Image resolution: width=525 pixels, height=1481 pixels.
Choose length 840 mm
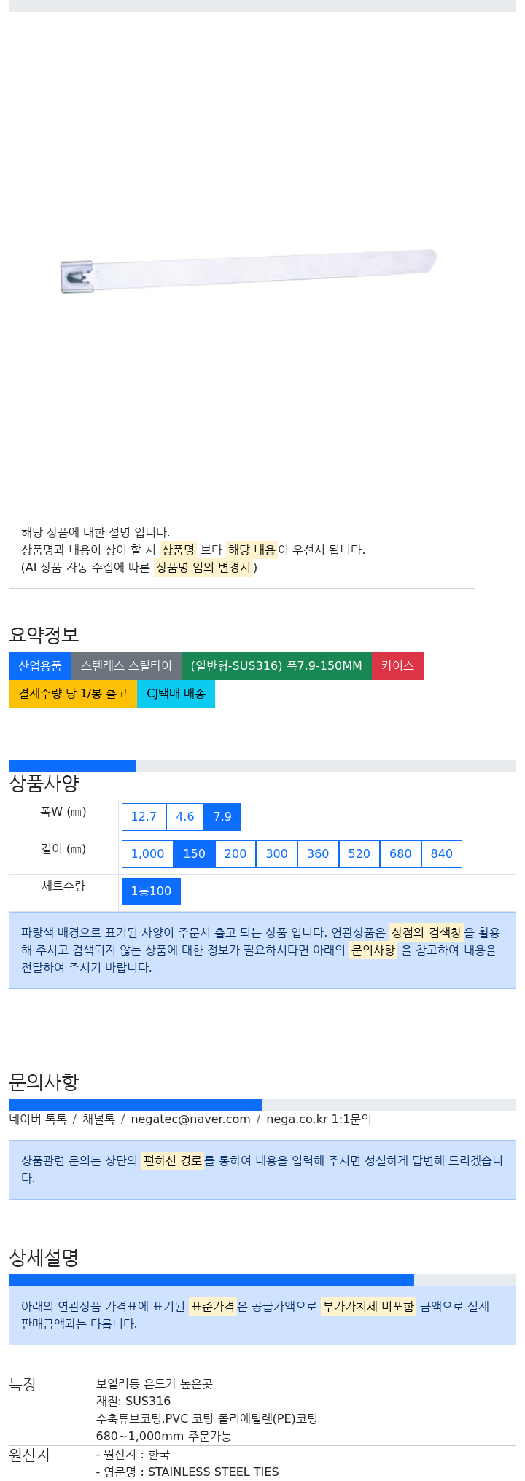tap(442, 854)
